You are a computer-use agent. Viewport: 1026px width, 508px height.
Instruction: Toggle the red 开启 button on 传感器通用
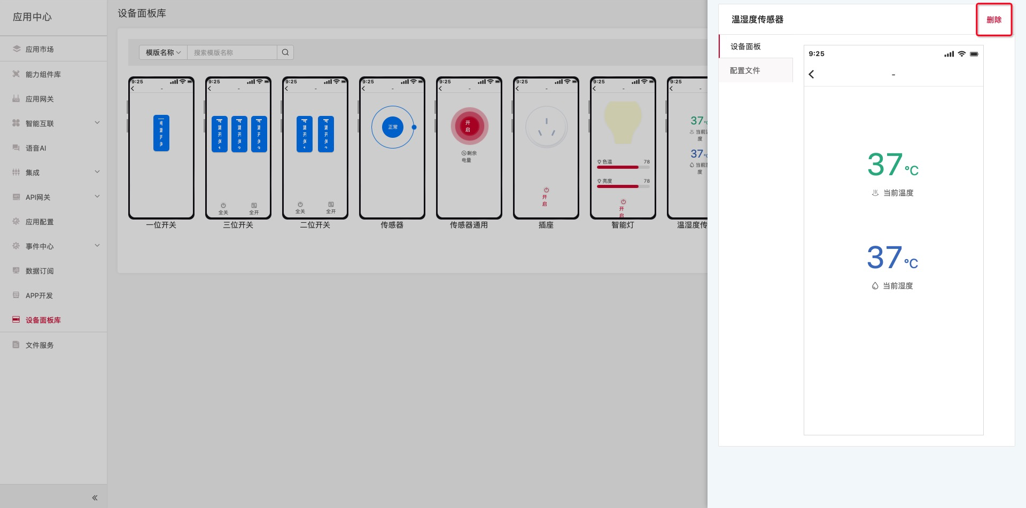[x=469, y=127]
